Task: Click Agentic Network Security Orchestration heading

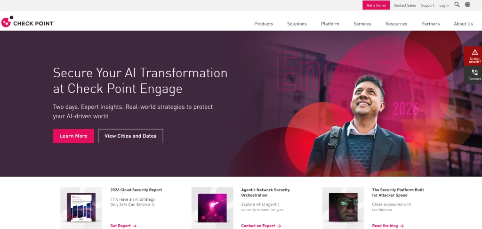Action: click(x=265, y=193)
